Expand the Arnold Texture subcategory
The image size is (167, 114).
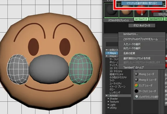coord(108,102)
